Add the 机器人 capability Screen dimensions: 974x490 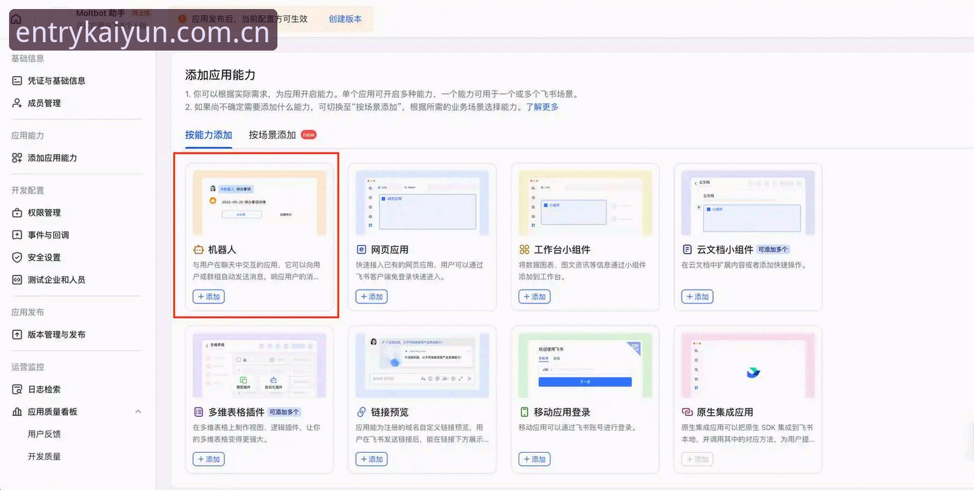pyautogui.click(x=209, y=297)
